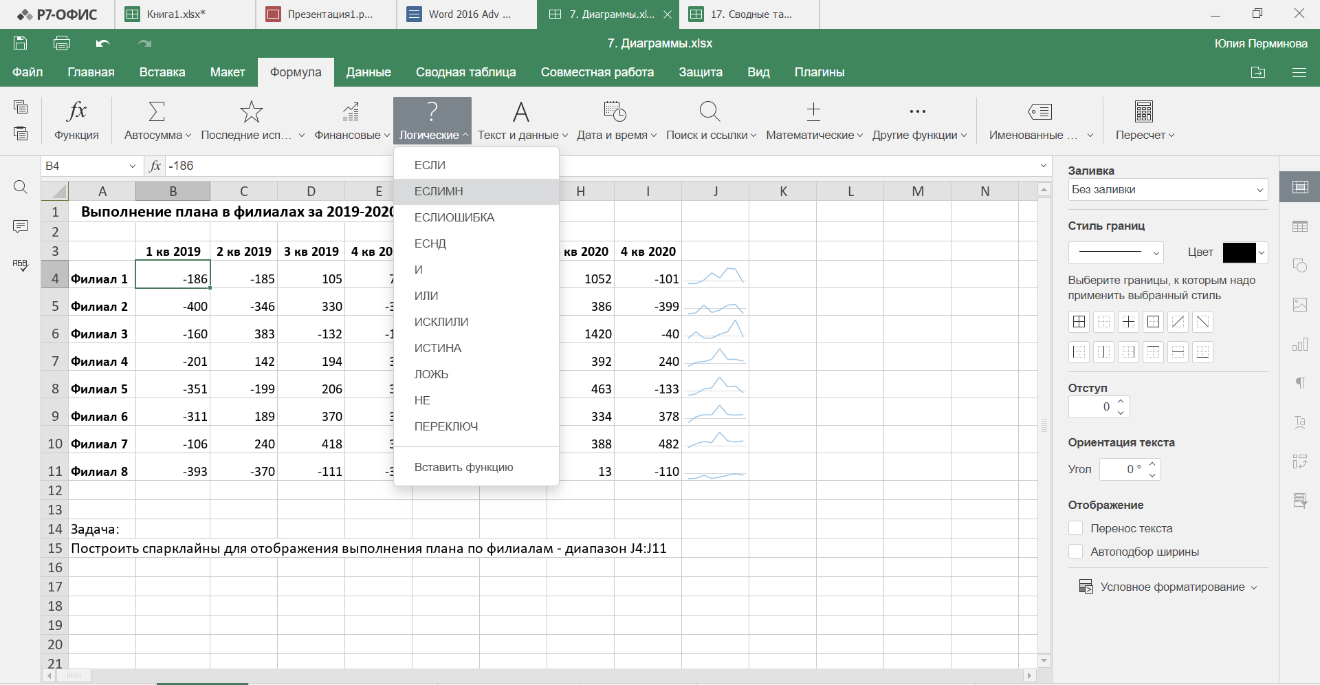Click the black border color swatch
The width and height of the screenshot is (1320, 685).
[x=1239, y=252]
